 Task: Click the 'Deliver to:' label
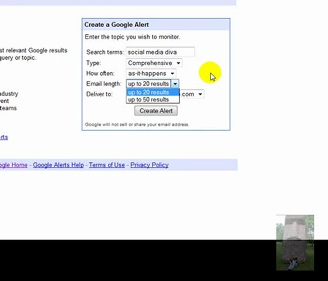(x=99, y=94)
